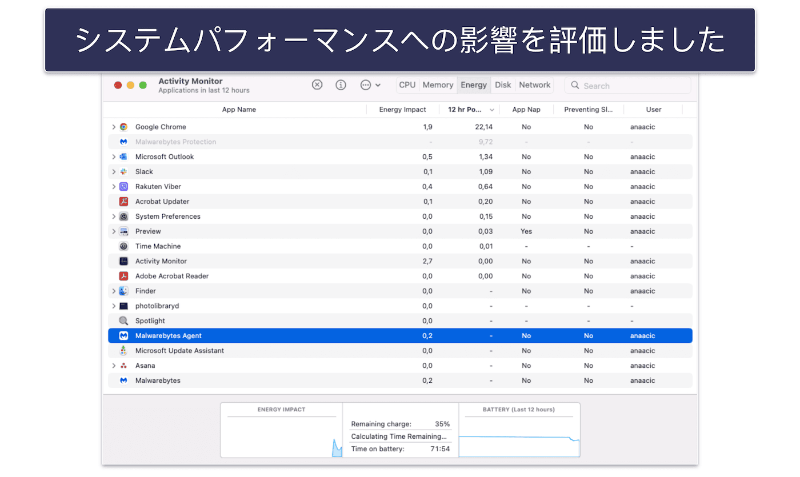Sort by Energy Impact column header
Image resolution: width=800 pixels, height=477 pixels.
pos(403,110)
